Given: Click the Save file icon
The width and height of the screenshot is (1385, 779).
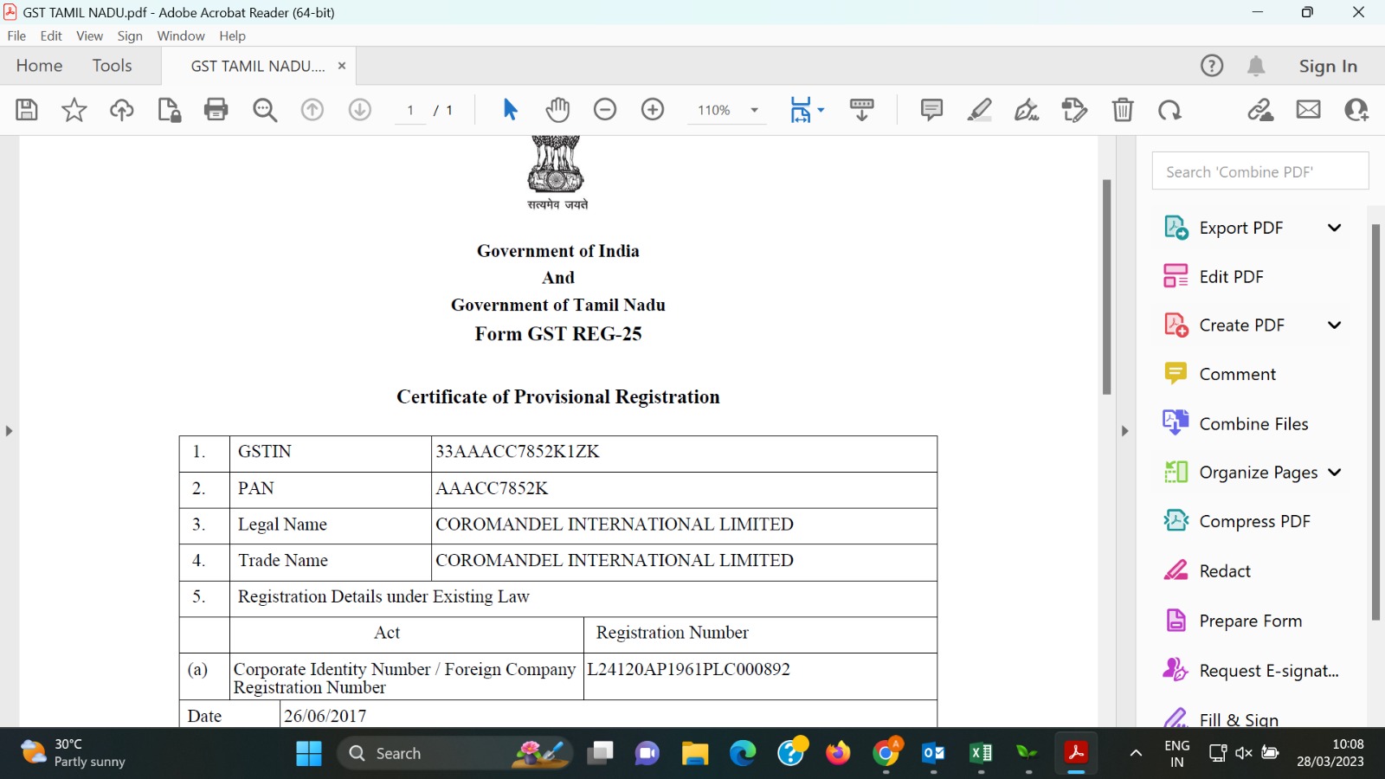Looking at the screenshot, I should tap(27, 110).
